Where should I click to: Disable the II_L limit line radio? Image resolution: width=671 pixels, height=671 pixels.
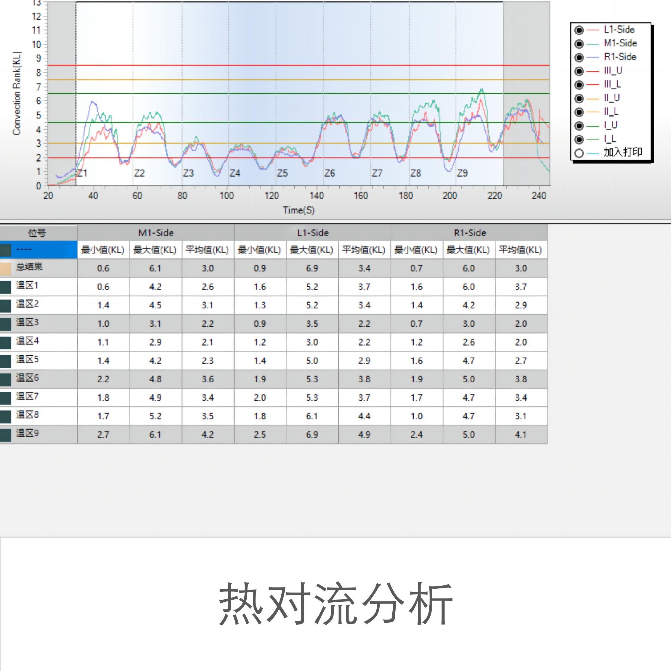point(579,112)
